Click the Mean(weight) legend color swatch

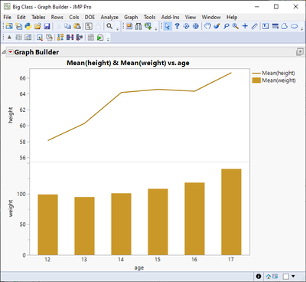(x=256, y=80)
